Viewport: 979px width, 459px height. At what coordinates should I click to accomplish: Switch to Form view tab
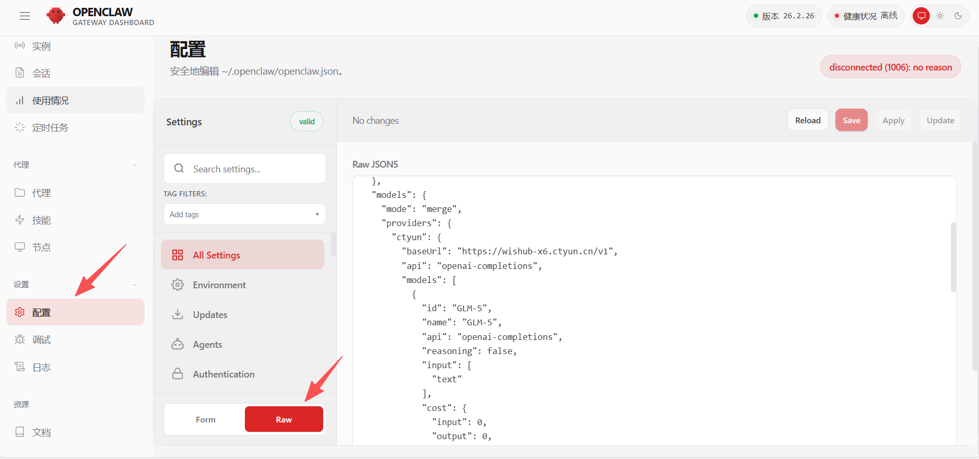pos(205,419)
